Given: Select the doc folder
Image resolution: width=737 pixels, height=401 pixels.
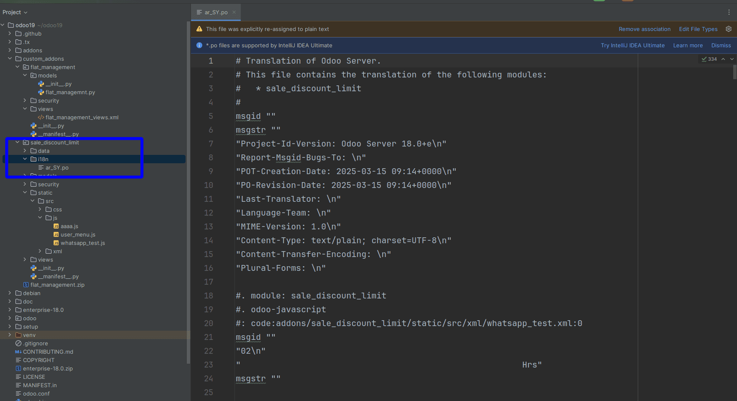Looking at the screenshot, I should click(x=28, y=301).
